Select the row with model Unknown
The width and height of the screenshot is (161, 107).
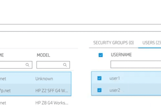point(36,78)
